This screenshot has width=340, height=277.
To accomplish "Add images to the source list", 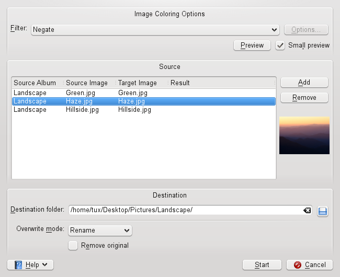I will (x=304, y=83).
